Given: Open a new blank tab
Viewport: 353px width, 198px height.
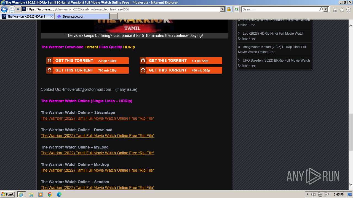Looking at the screenshot, I should pos(113,16).
